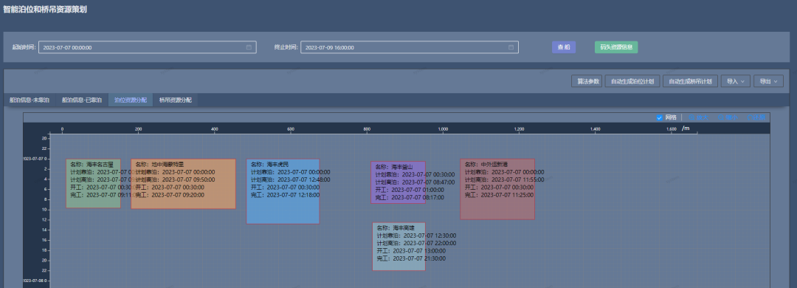
Task: Click the 放大 zoom-in magnifier icon
Action: click(691, 117)
